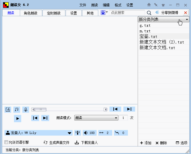Viewport: 191px width, 154px height.
Task: Open the 发音人 VW Lily voice dropdown
Action: click(39, 133)
